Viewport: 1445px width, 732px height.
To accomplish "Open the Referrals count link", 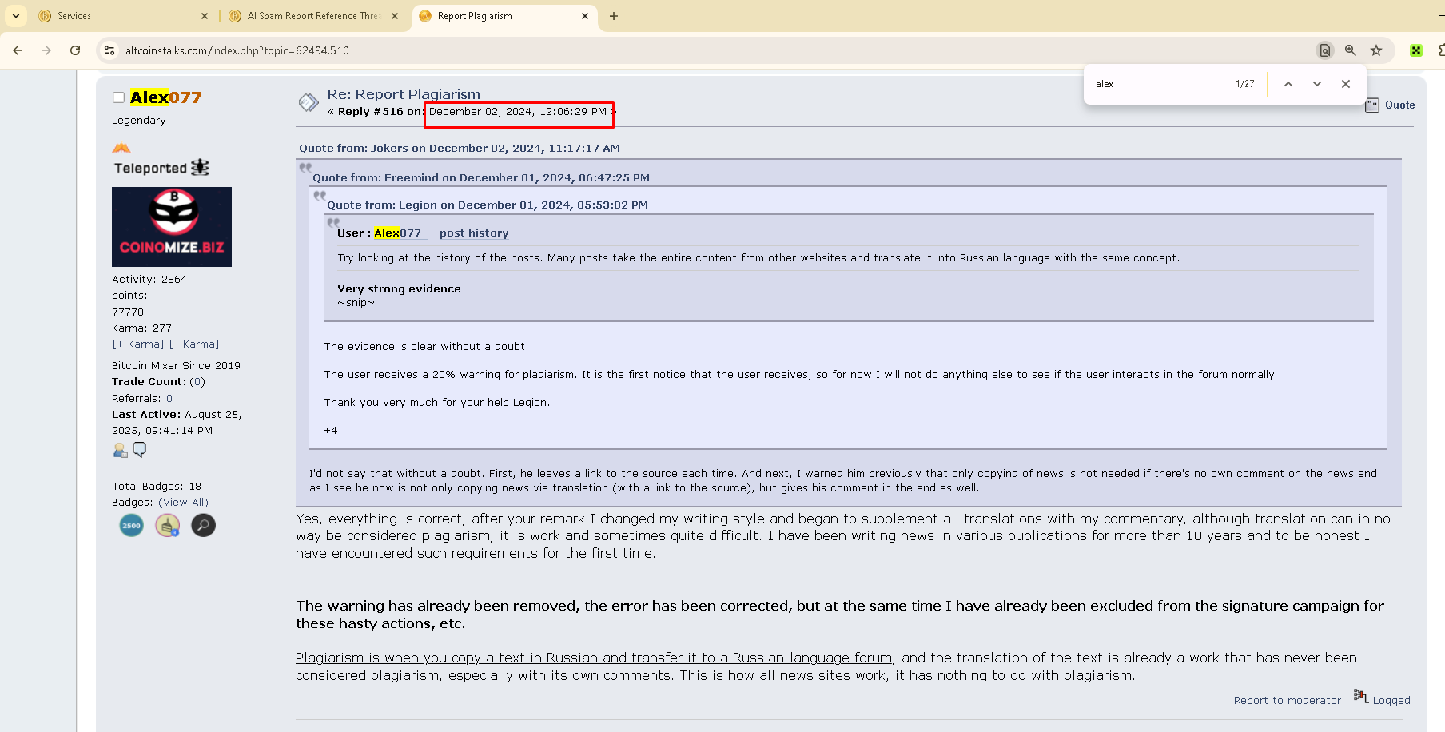I will [169, 399].
